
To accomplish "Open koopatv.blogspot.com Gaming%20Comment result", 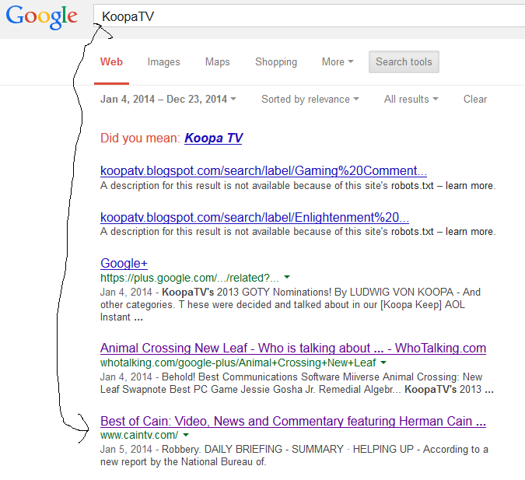I will click(264, 171).
